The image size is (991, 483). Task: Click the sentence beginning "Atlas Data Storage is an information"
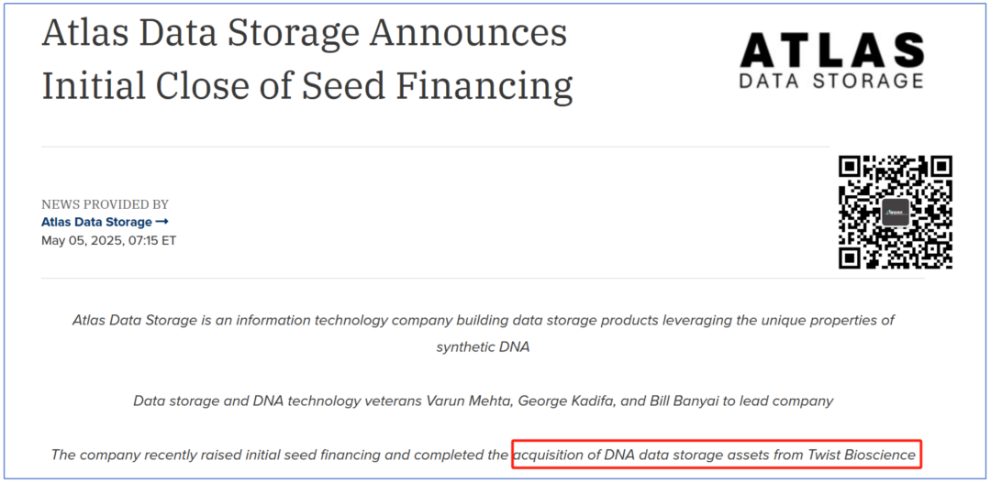click(483, 321)
